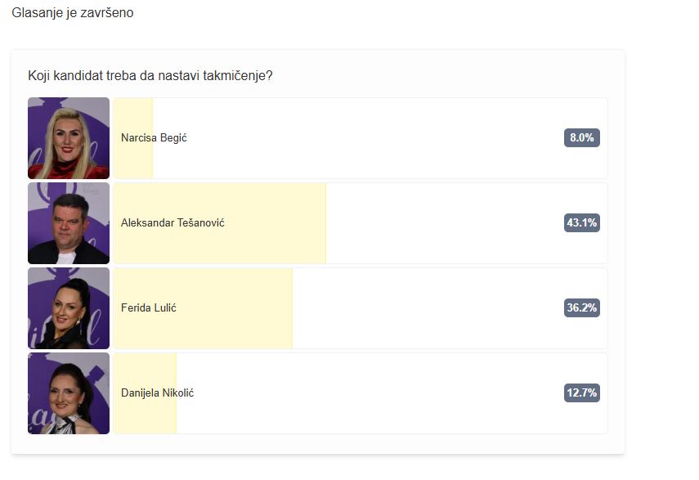Click Danijela Nikolić's candidate photo
The width and height of the screenshot is (699, 480).
click(x=68, y=393)
